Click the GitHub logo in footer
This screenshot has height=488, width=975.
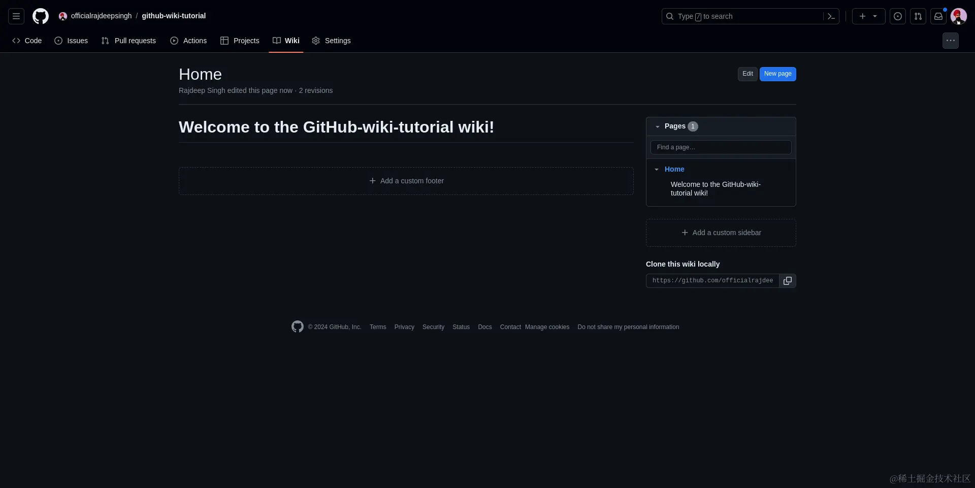pyautogui.click(x=298, y=327)
